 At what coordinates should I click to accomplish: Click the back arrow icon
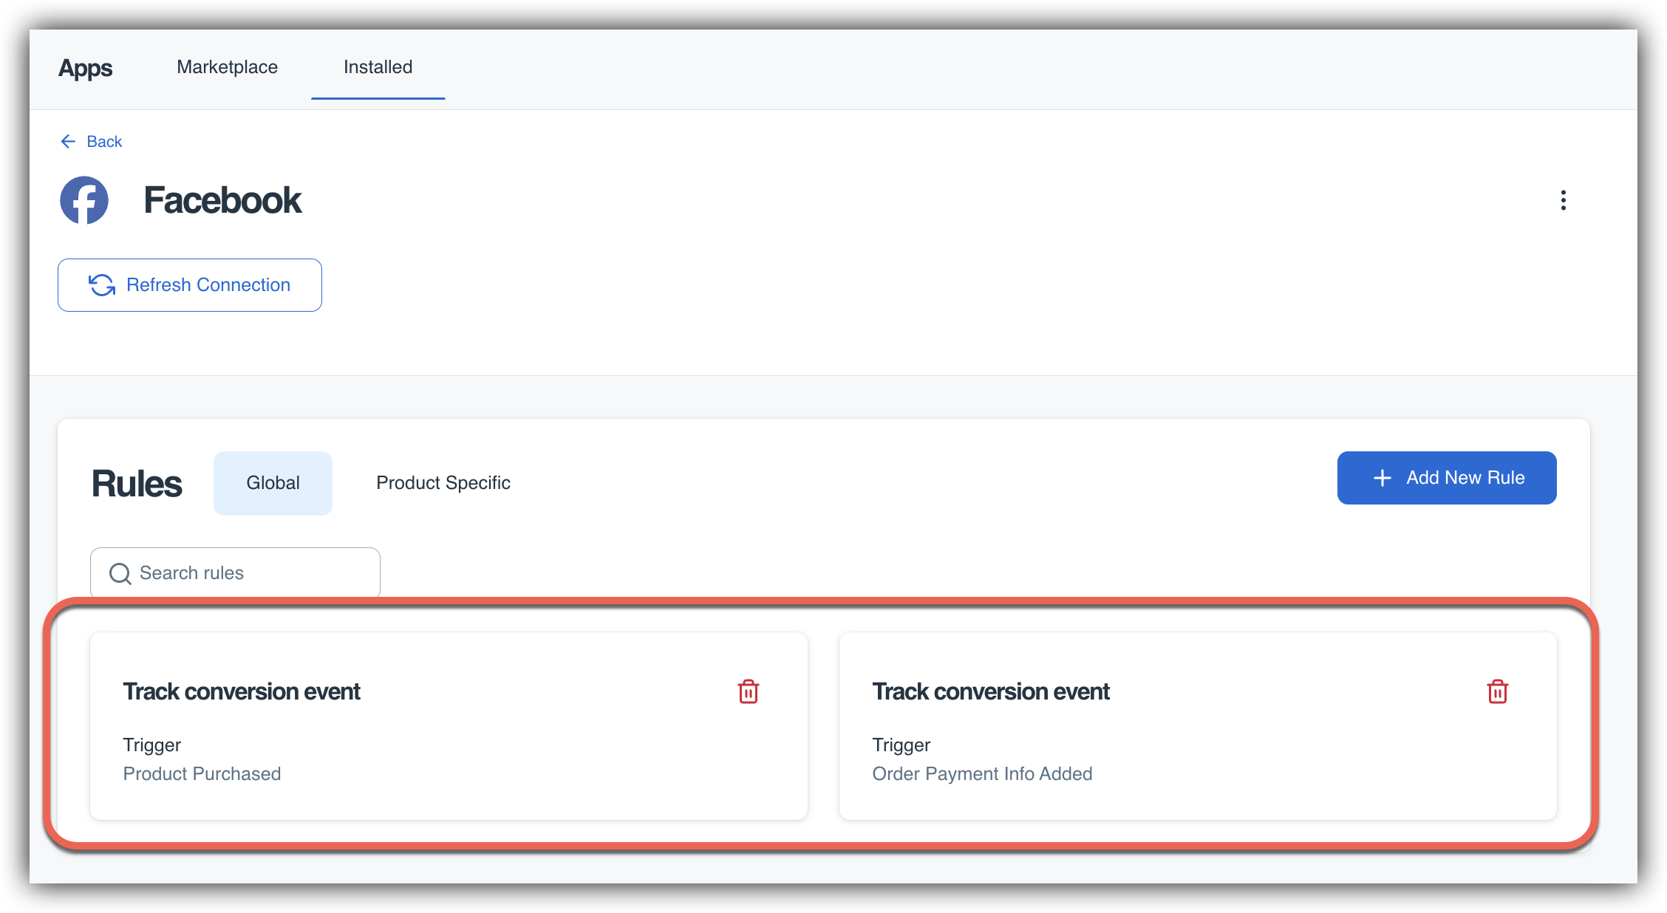click(68, 141)
